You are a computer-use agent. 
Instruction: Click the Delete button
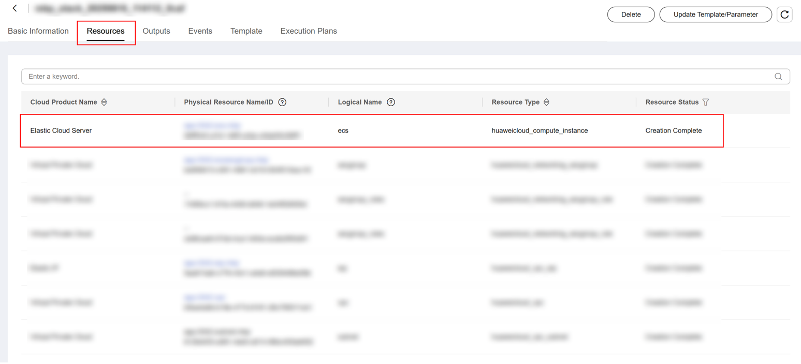[x=631, y=14]
